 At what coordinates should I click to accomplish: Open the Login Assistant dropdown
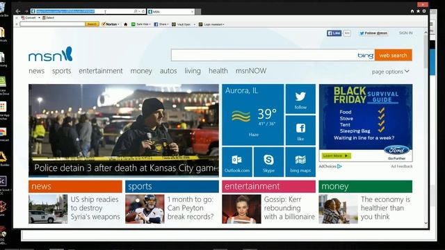point(211,24)
